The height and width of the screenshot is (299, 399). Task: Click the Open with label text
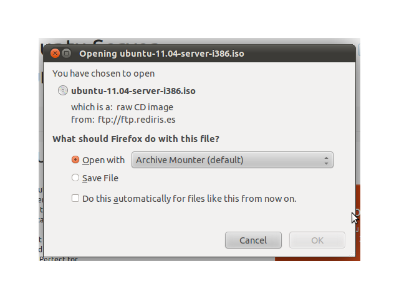103,160
